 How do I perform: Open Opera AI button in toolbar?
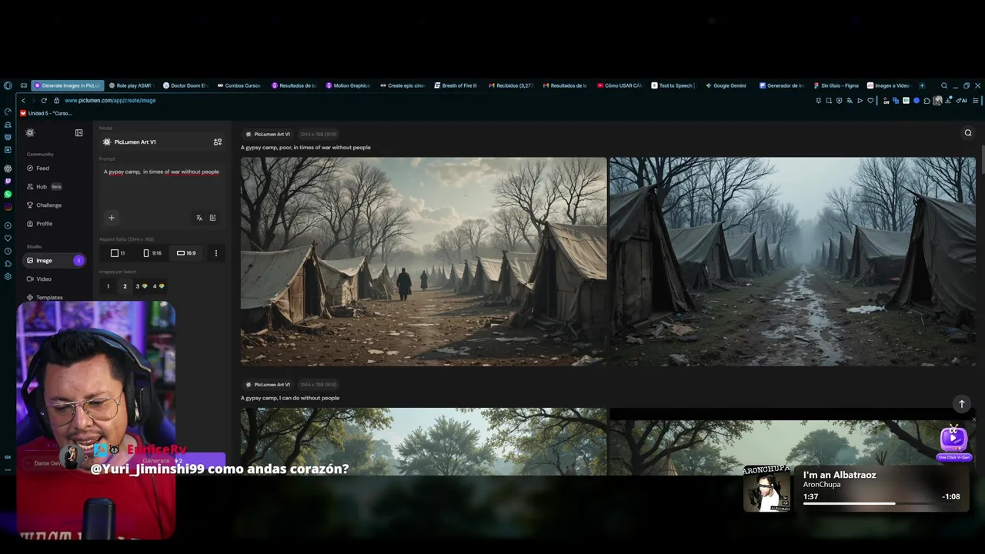point(962,101)
